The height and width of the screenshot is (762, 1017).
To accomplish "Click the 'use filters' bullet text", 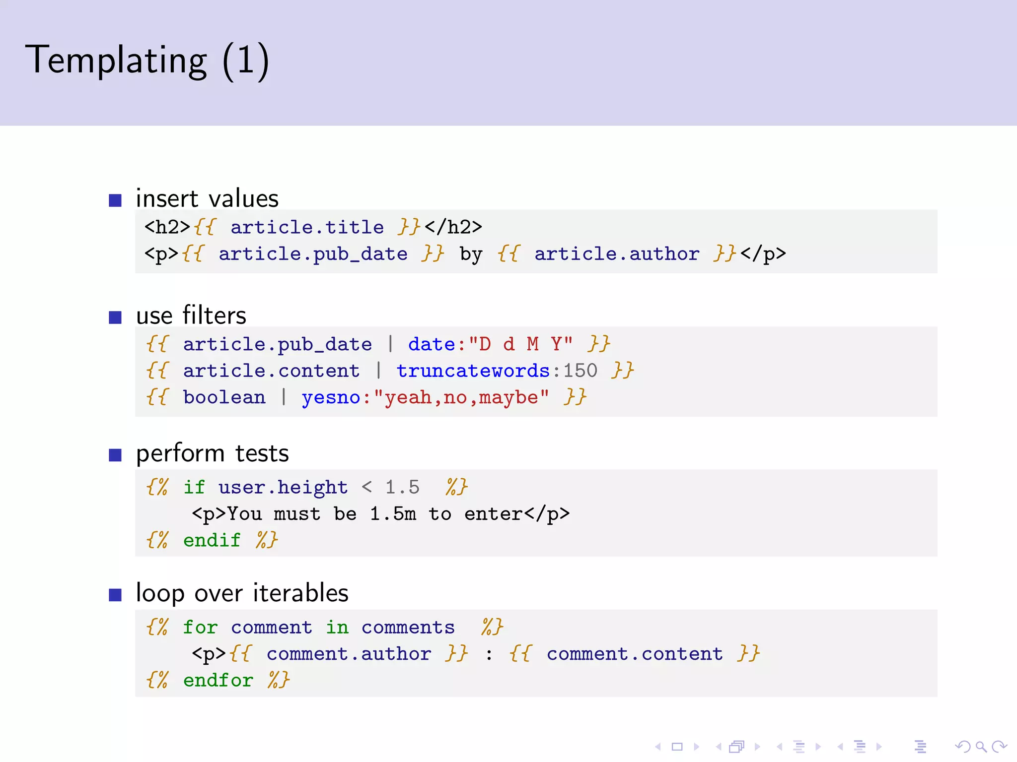I will pos(191,316).
